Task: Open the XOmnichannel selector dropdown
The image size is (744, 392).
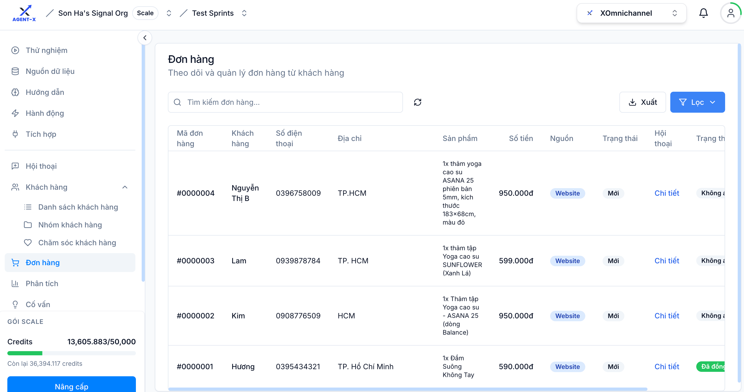Action: click(x=631, y=13)
